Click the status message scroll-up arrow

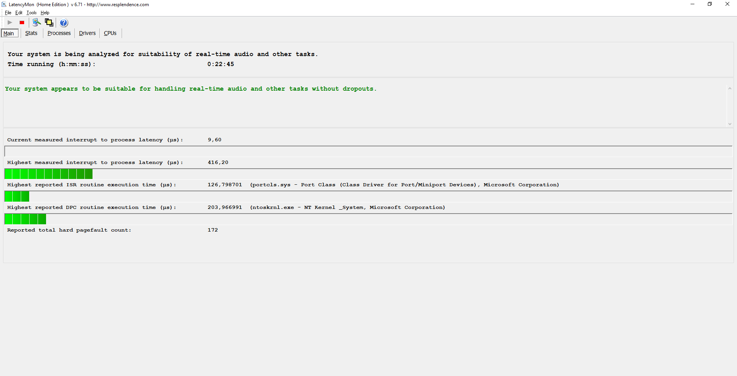click(x=730, y=89)
